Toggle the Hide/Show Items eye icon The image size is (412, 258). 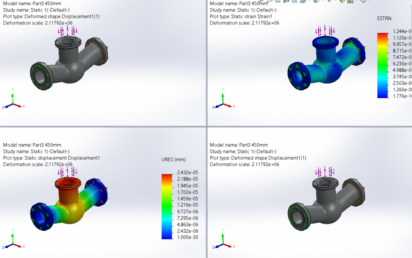[x=329, y=2]
